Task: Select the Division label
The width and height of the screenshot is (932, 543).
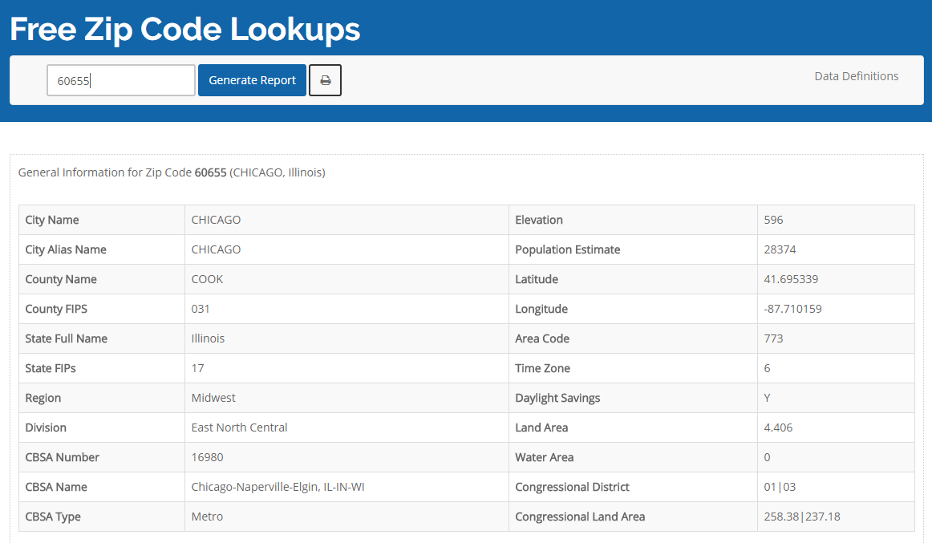Action: tap(46, 428)
